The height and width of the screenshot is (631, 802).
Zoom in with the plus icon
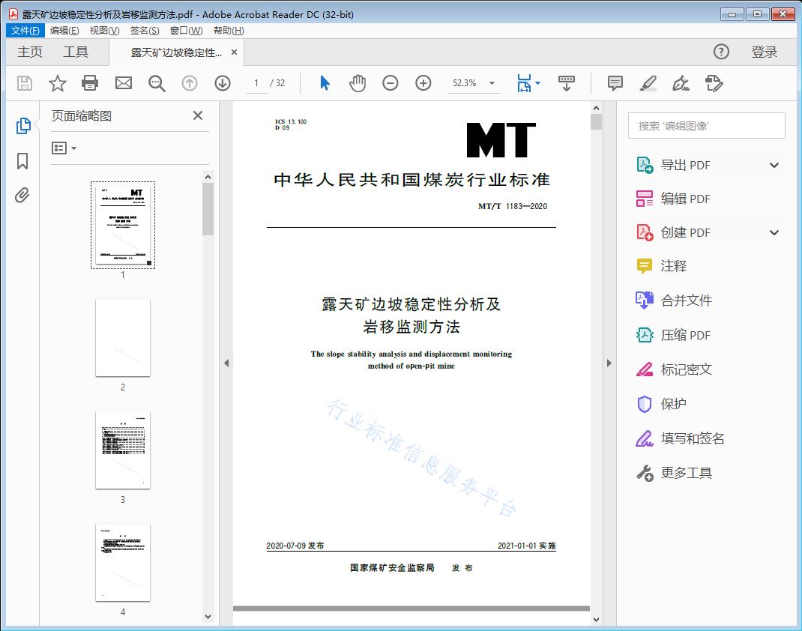click(x=423, y=83)
